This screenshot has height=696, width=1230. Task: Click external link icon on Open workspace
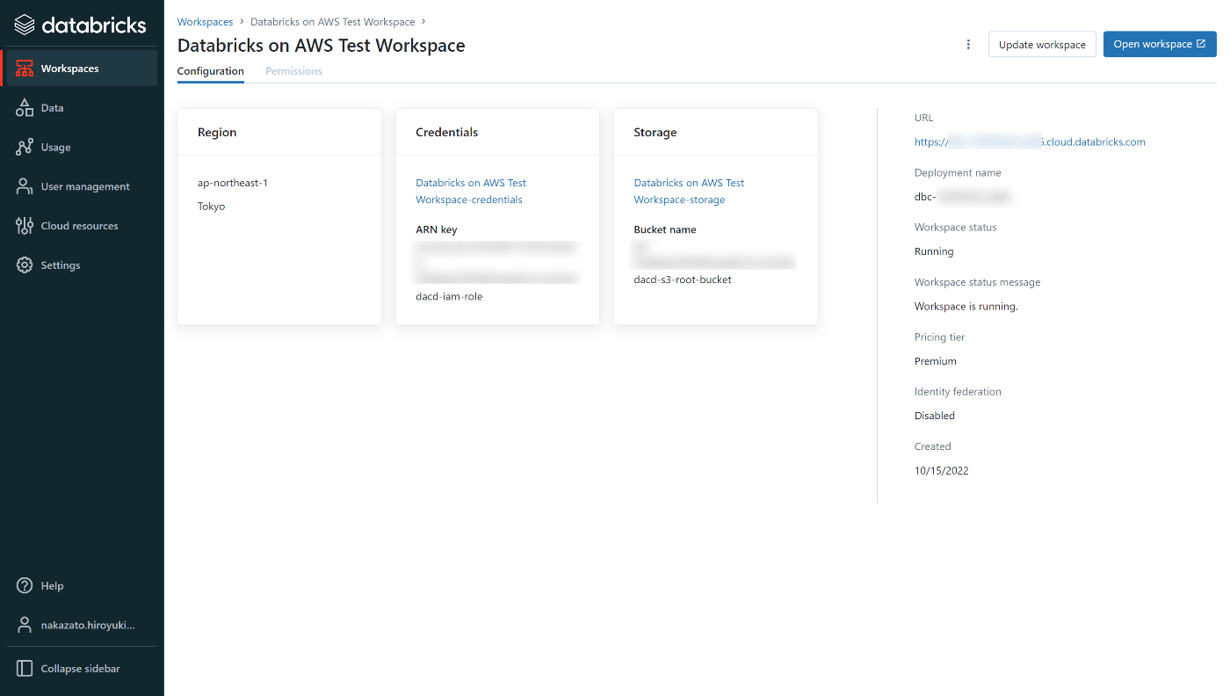1201,44
